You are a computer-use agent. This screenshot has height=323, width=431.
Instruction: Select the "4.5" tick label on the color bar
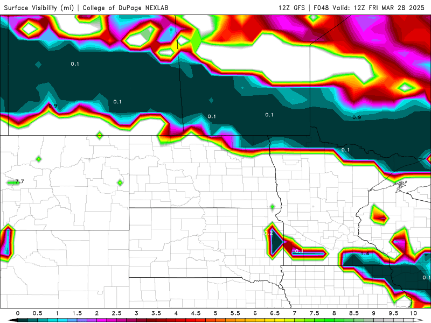click(x=196, y=313)
